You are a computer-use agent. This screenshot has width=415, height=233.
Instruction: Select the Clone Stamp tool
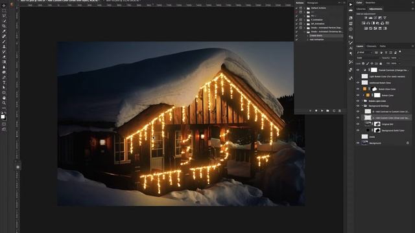point(4,47)
